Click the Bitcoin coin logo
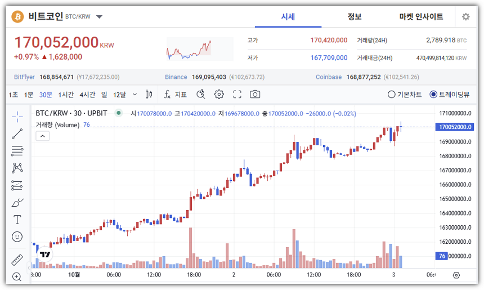The width and height of the screenshot is (484, 290). pyautogui.click(x=17, y=17)
